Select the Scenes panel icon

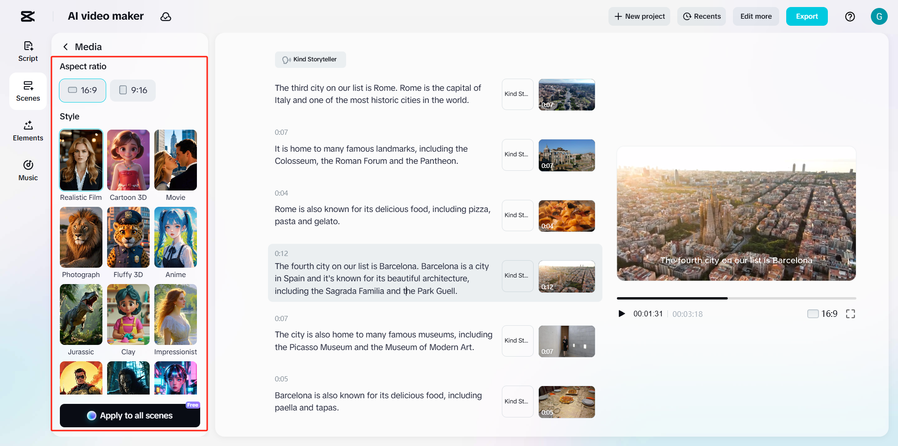pos(28,90)
